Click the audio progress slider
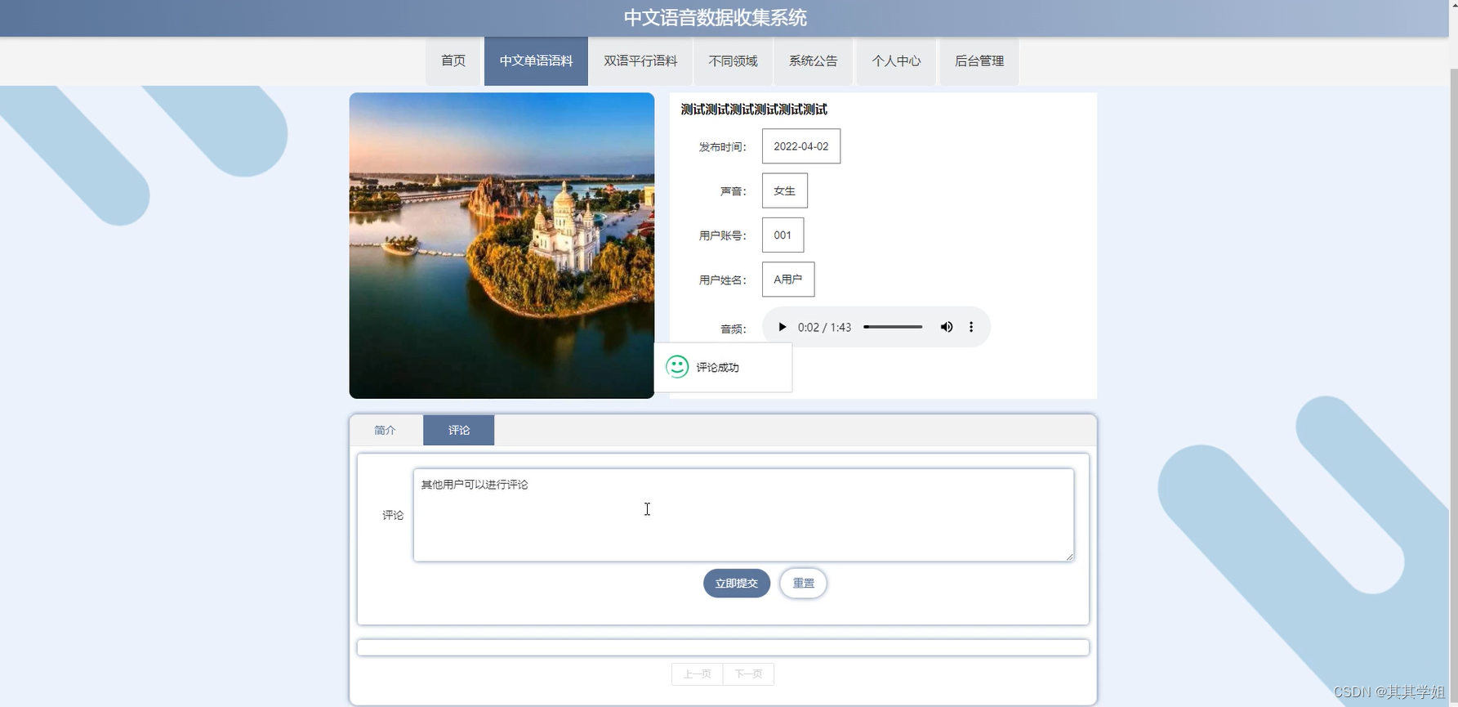The image size is (1458, 707). (x=893, y=327)
